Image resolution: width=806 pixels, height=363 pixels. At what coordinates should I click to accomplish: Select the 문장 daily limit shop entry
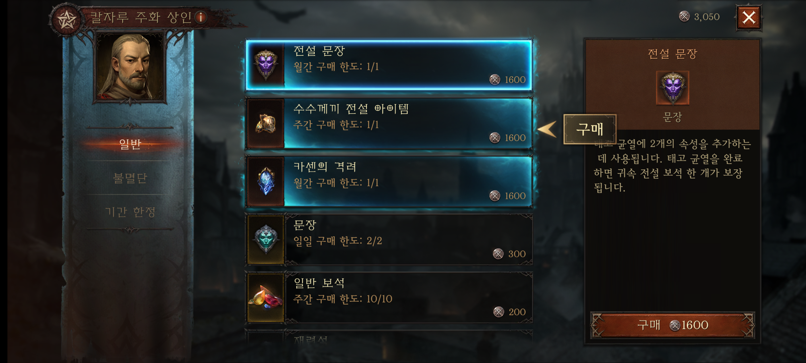click(389, 240)
